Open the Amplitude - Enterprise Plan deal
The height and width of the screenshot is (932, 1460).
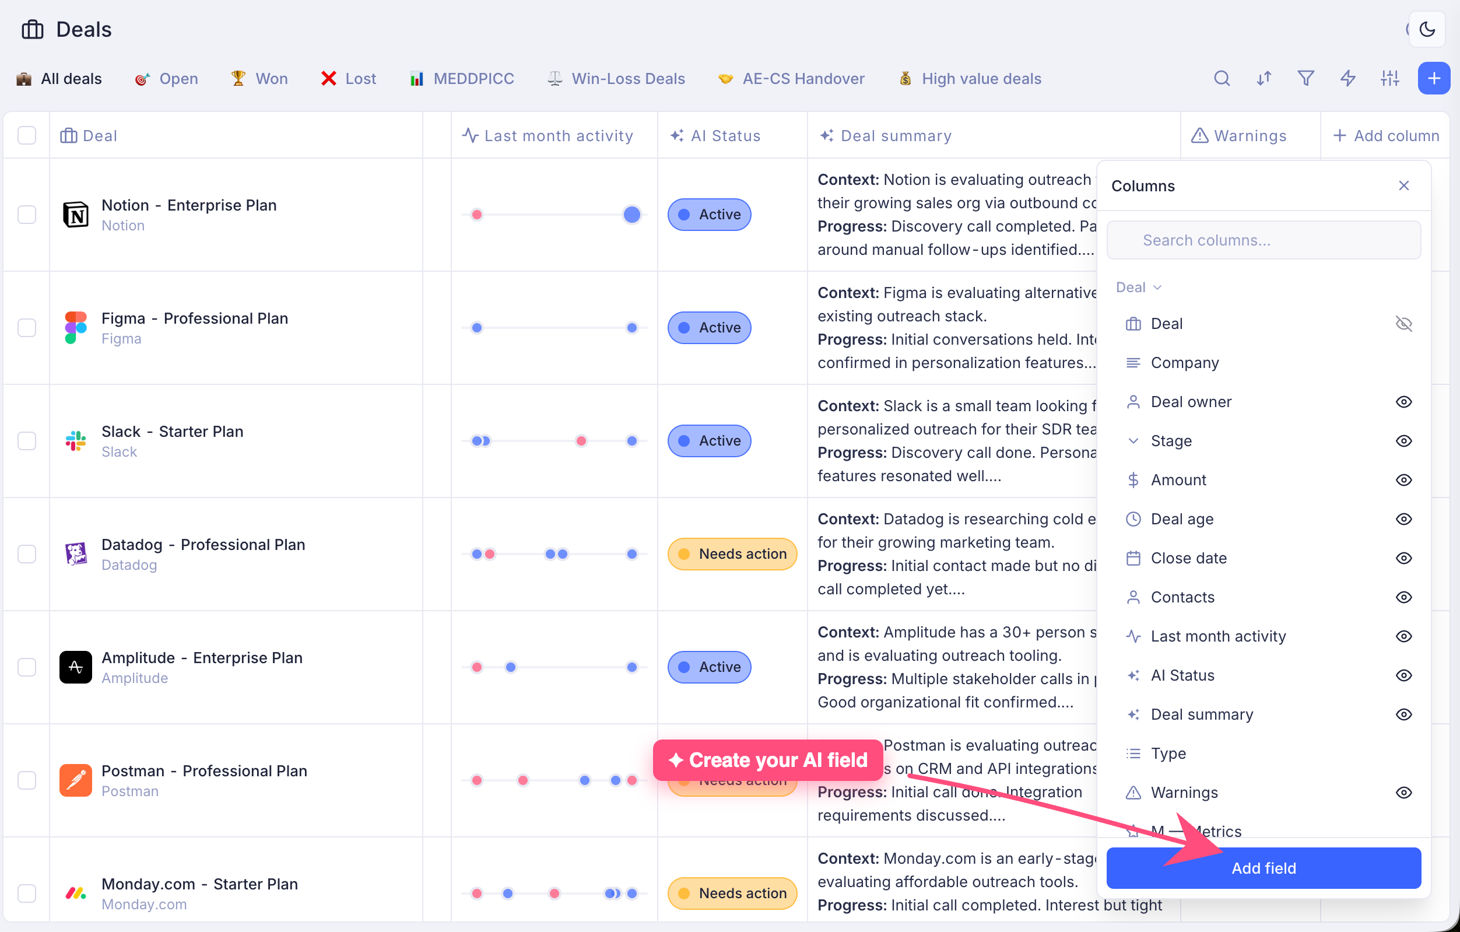[202, 657]
